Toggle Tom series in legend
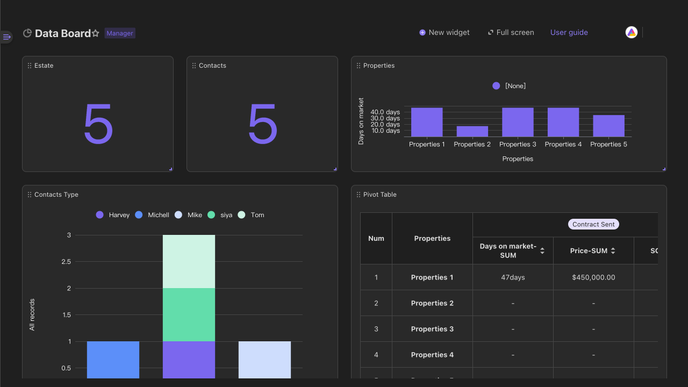This screenshot has height=387, width=688. click(x=251, y=215)
